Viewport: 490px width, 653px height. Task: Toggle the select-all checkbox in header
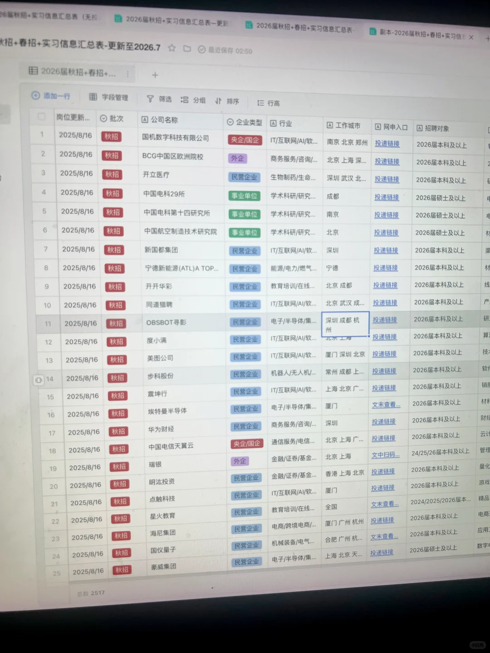(42, 117)
